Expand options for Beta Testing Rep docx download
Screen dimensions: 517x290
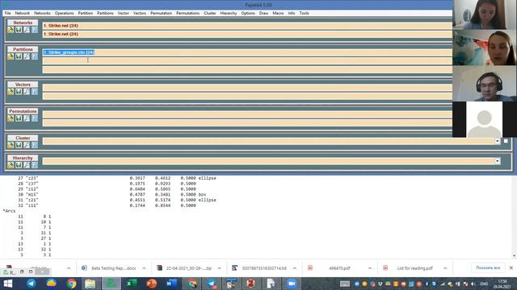[x=144, y=268]
